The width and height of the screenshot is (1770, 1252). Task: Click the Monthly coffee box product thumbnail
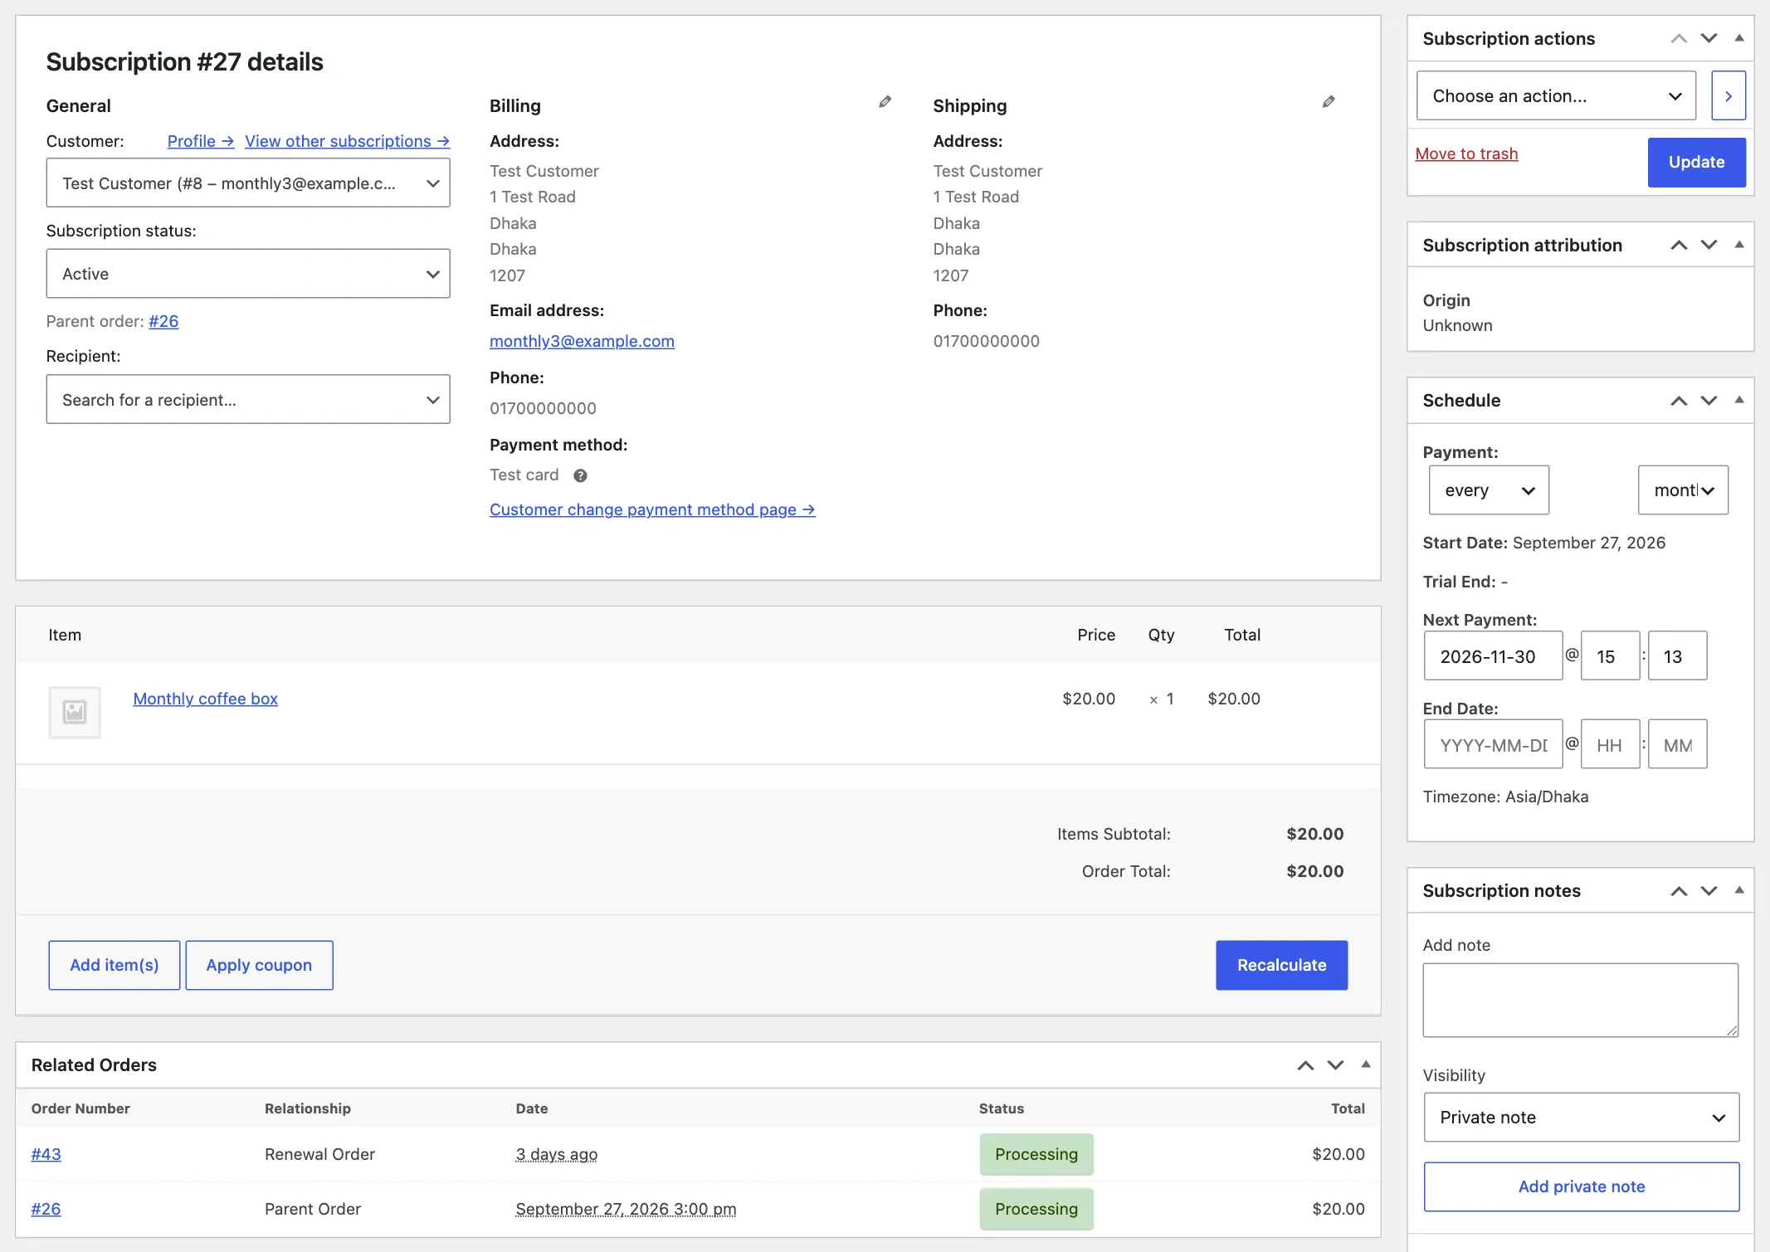tap(75, 712)
